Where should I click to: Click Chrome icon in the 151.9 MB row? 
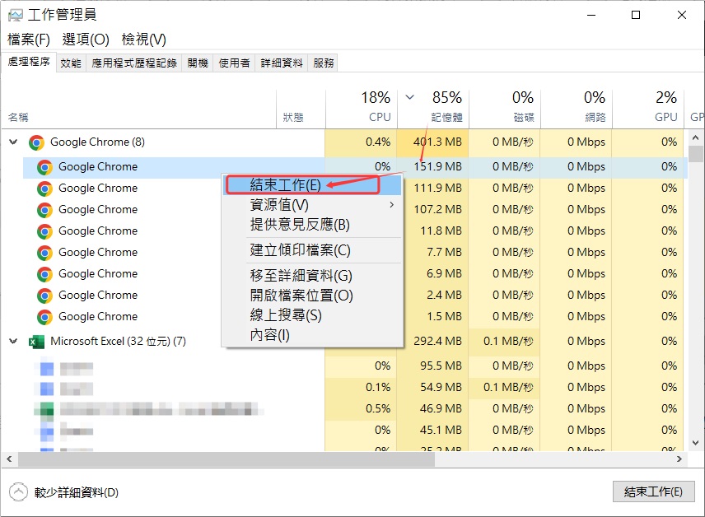(44, 167)
